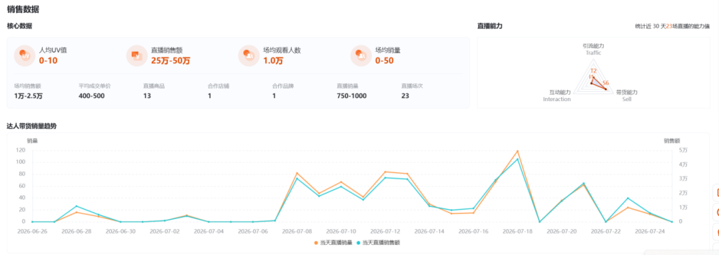Click the 销售额 right axis title
The height and width of the screenshot is (255, 719).
pos(672,140)
